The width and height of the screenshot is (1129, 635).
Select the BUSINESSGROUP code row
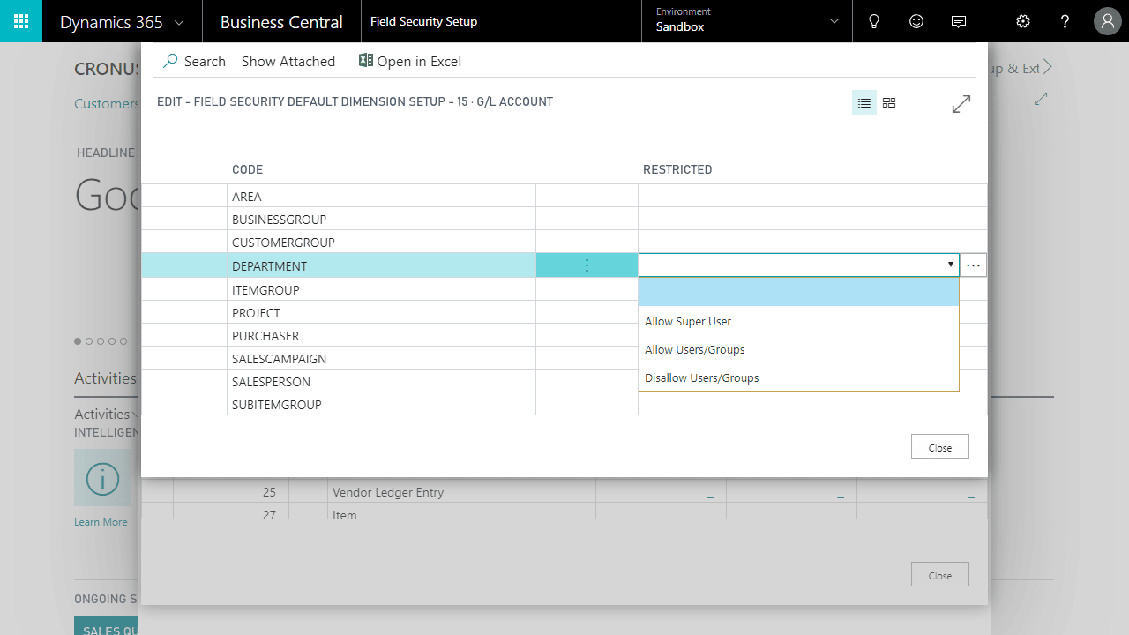click(381, 219)
